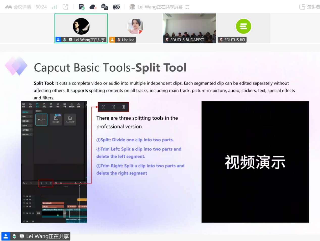Open the live transcription icon

coord(105,7)
